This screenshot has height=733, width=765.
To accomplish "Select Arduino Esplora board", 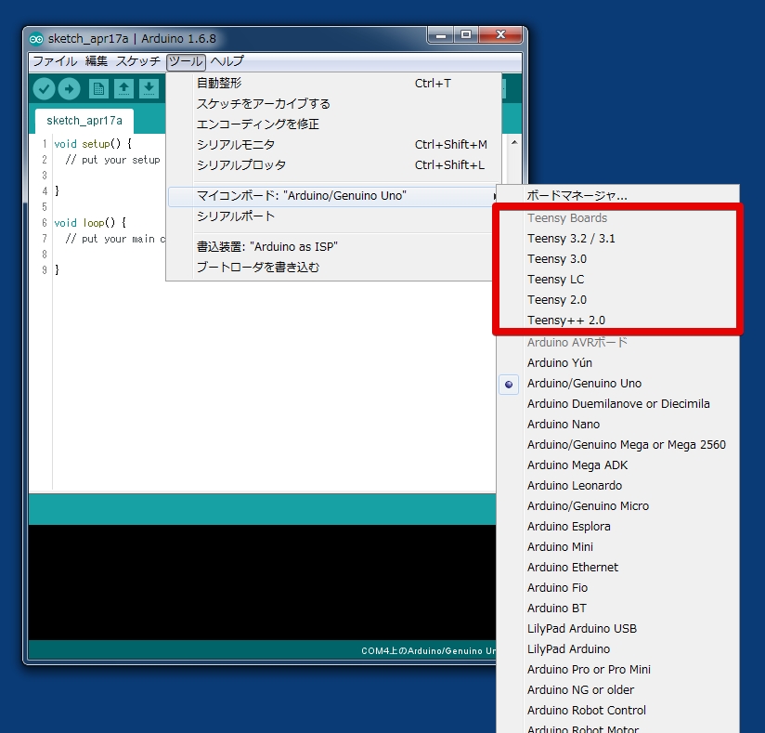I will (x=617, y=527).
